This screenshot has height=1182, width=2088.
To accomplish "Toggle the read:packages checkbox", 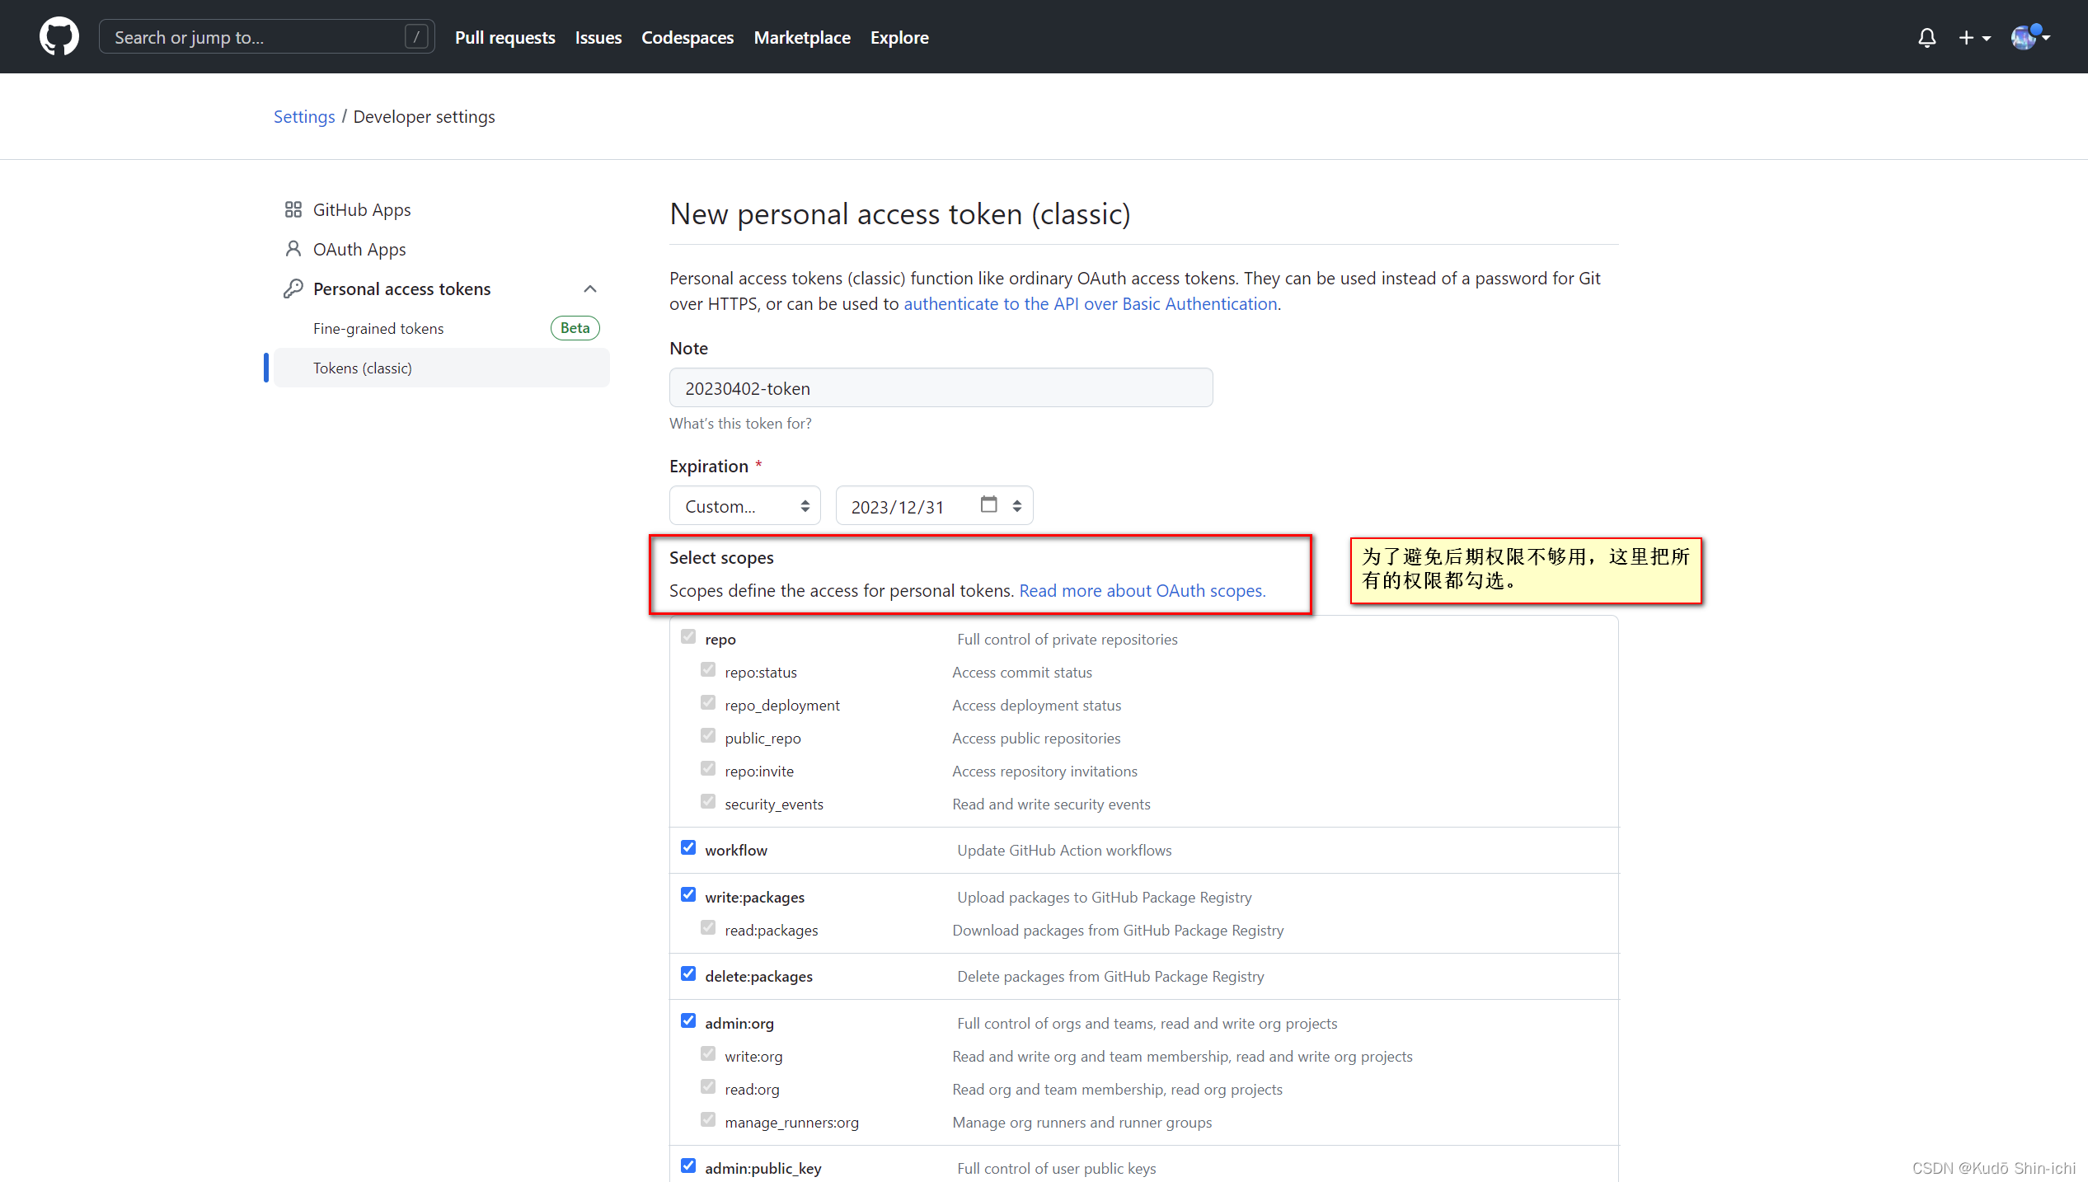I will (708, 927).
